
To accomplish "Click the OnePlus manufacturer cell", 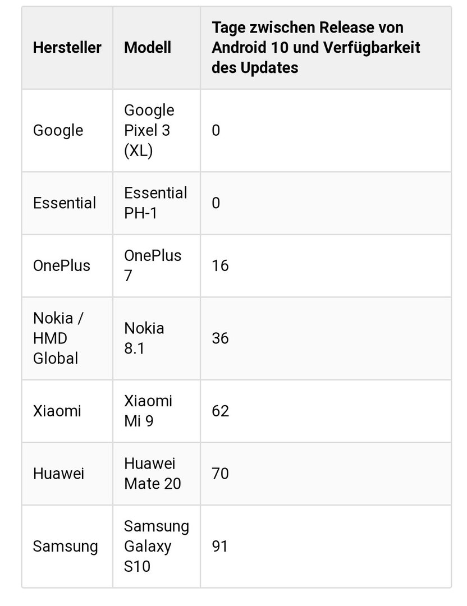I will point(67,266).
